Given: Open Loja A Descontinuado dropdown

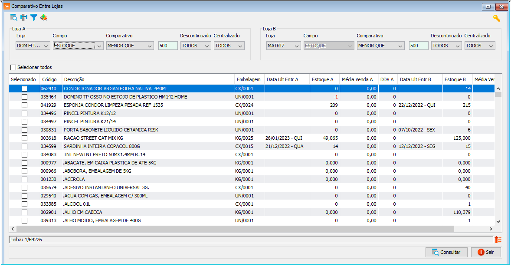Looking at the screenshot, I should [x=196, y=46].
